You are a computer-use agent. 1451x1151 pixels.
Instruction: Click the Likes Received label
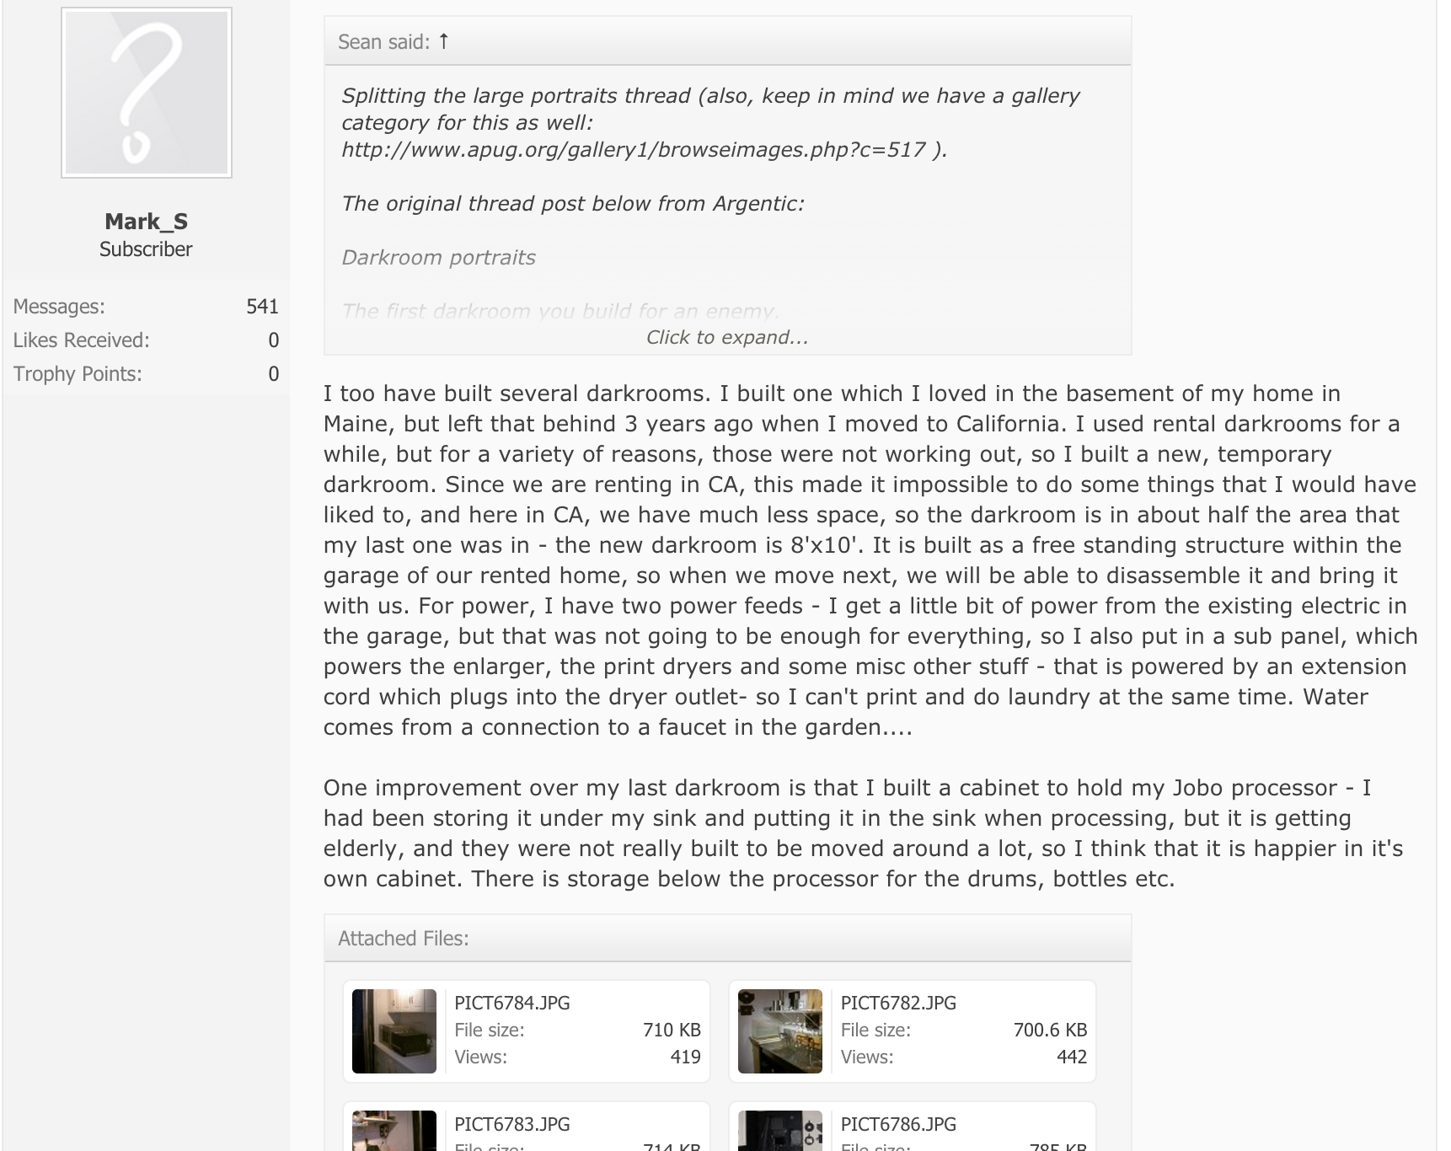point(81,340)
